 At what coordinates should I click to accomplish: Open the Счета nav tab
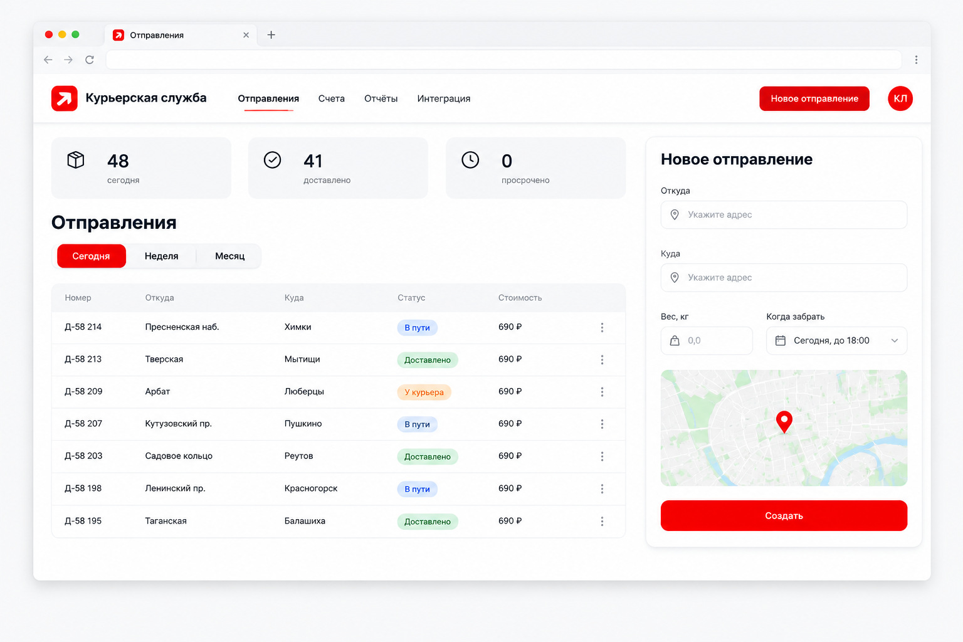click(x=332, y=98)
